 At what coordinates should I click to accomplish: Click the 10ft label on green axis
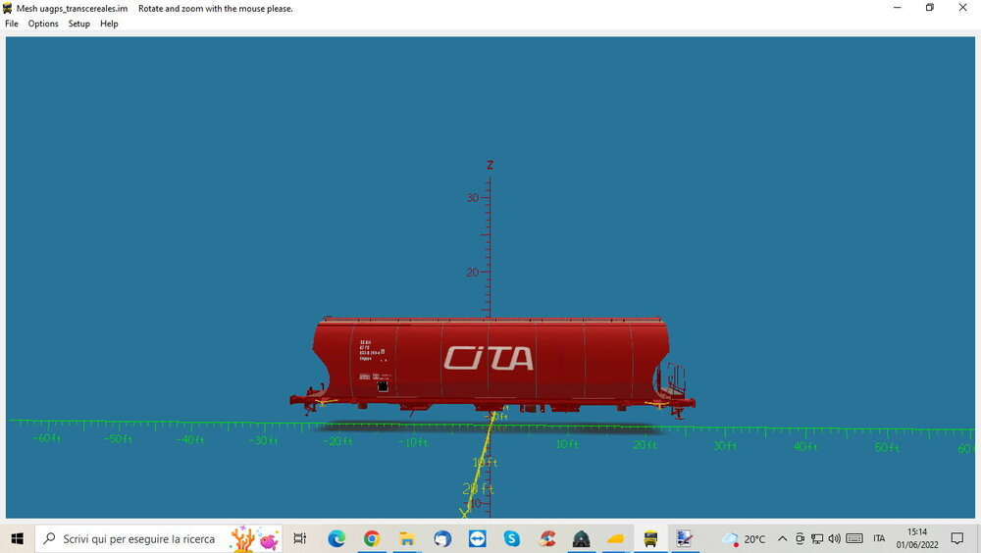(567, 444)
